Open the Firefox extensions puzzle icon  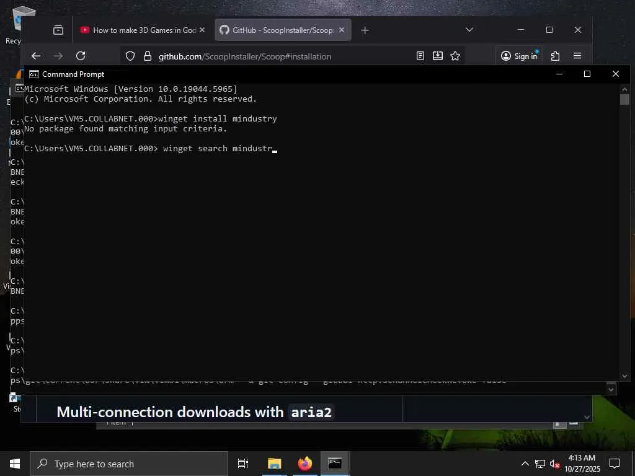[555, 56]
